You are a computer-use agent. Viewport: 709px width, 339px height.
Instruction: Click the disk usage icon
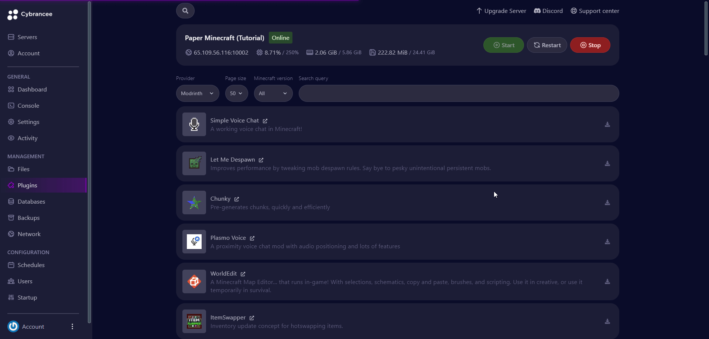[373, 52]
